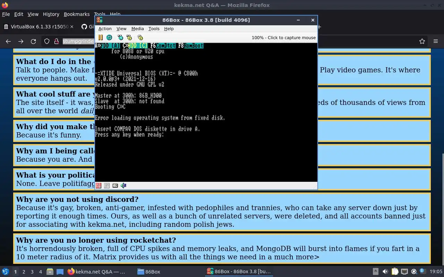Reload the Firefox page
Screen dimensions: 444x277
click(x=33, y=42)
